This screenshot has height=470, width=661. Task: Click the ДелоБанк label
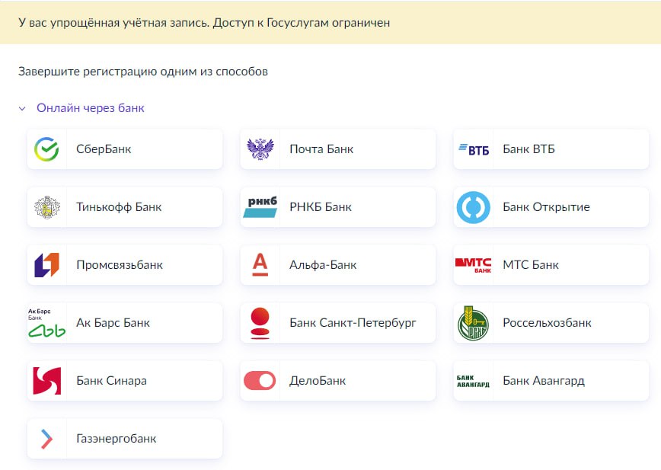click(318, 381)
